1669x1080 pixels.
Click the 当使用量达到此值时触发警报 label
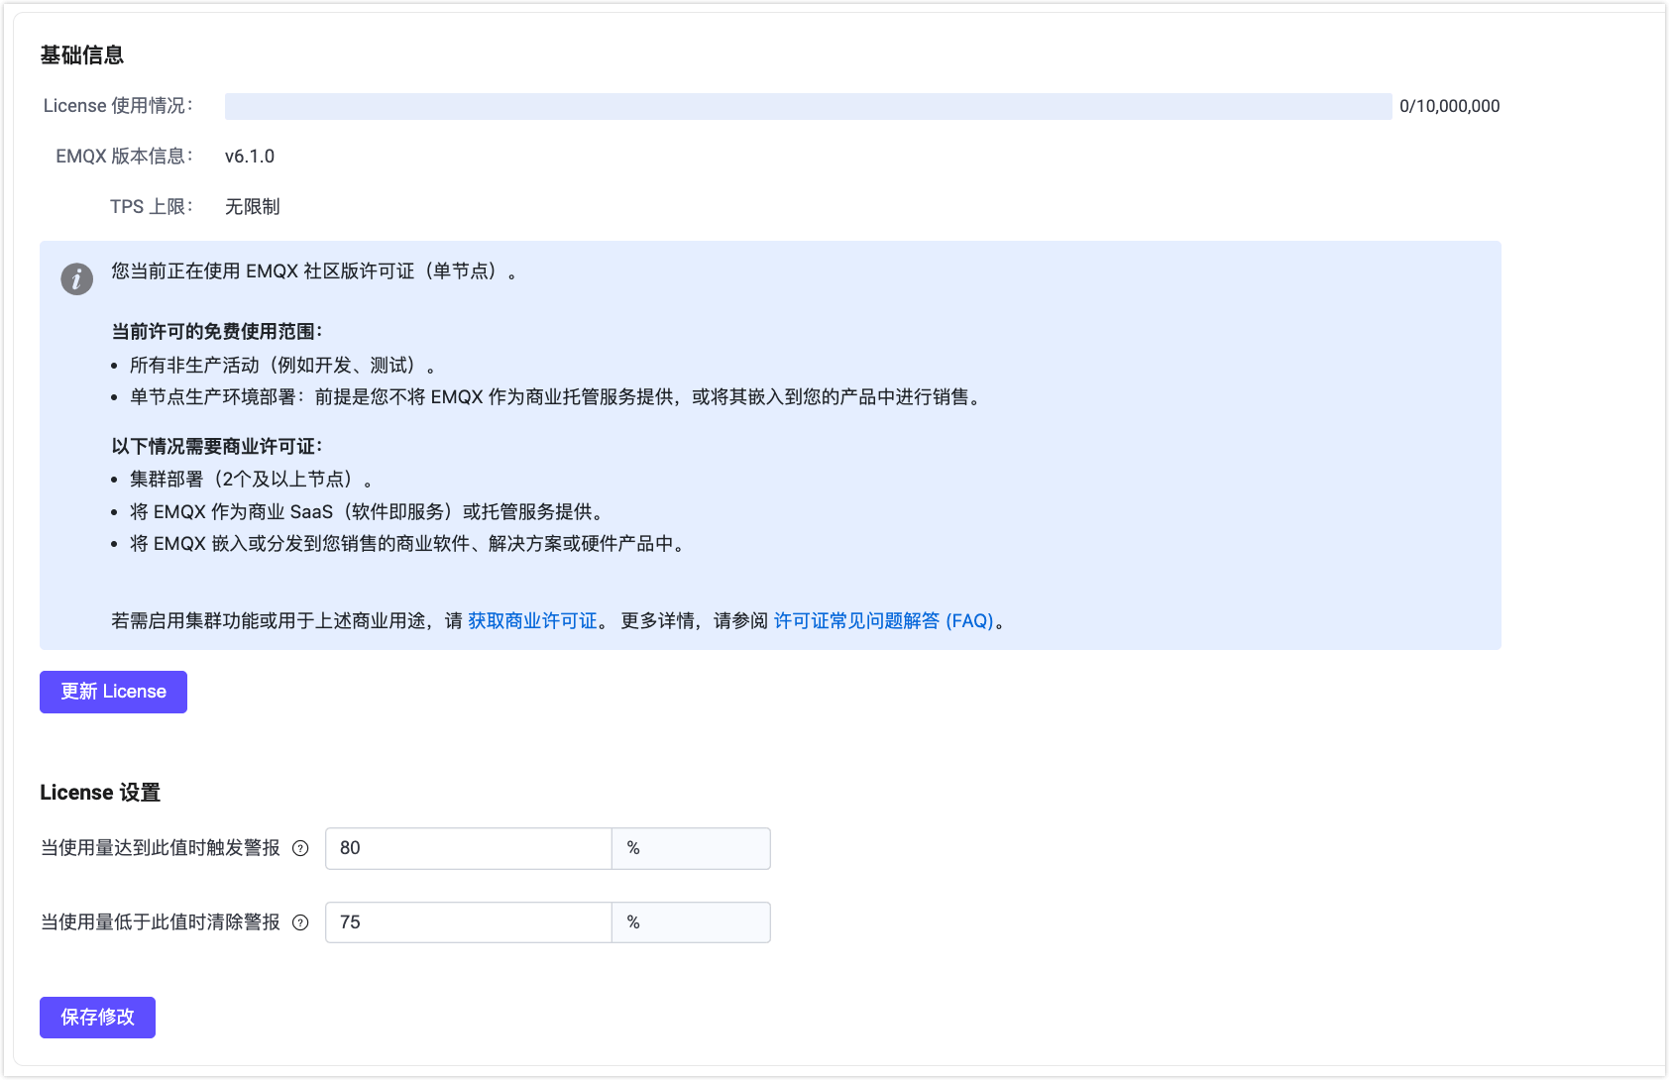(x=161, y=848)
